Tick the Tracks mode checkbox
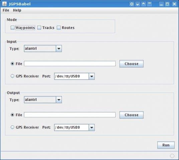This screenshot has height=160, width=179. (39, 28)
